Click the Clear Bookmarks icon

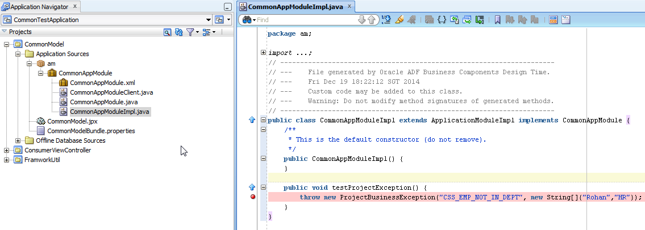(535, 20)
